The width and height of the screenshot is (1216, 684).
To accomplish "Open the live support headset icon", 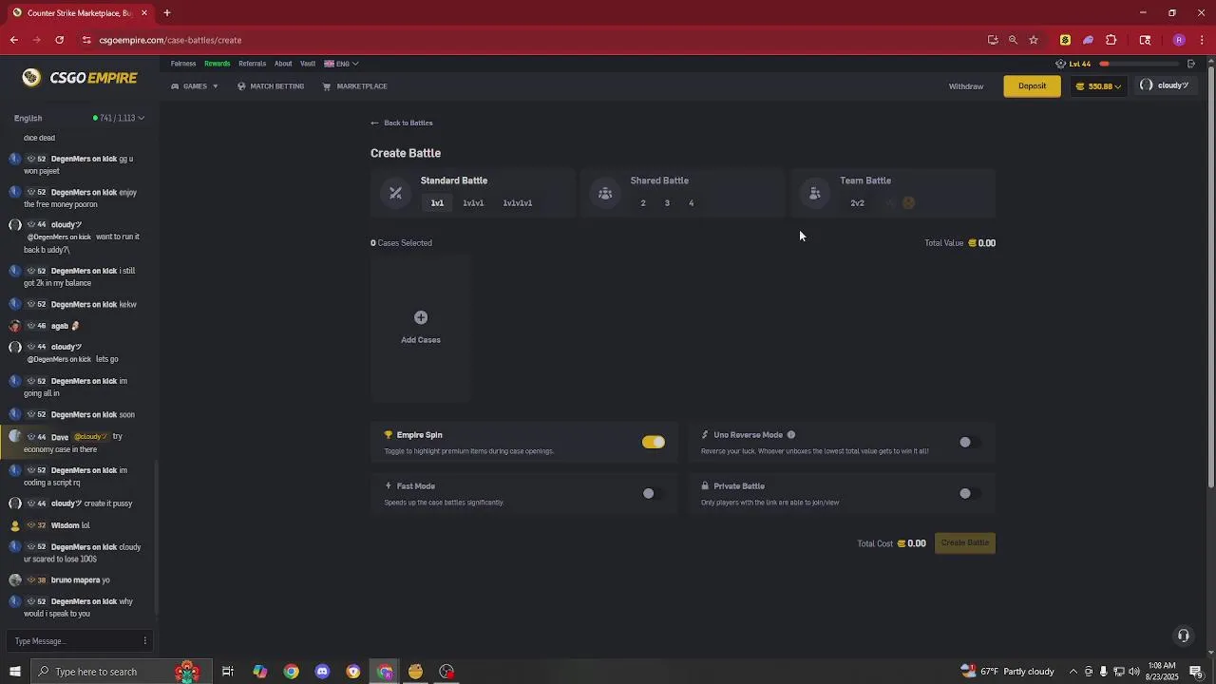I will coord(1183,636).
